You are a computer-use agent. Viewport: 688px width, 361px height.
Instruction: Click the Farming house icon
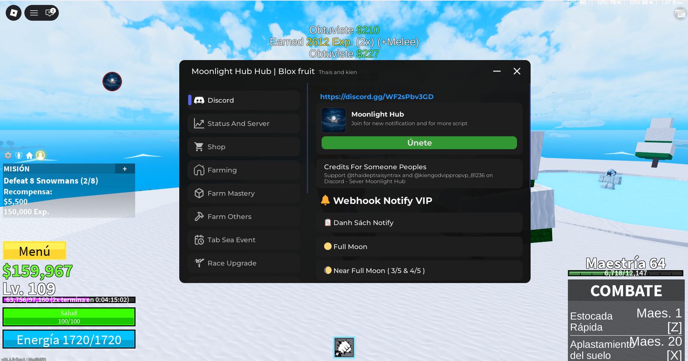point(199,170)
